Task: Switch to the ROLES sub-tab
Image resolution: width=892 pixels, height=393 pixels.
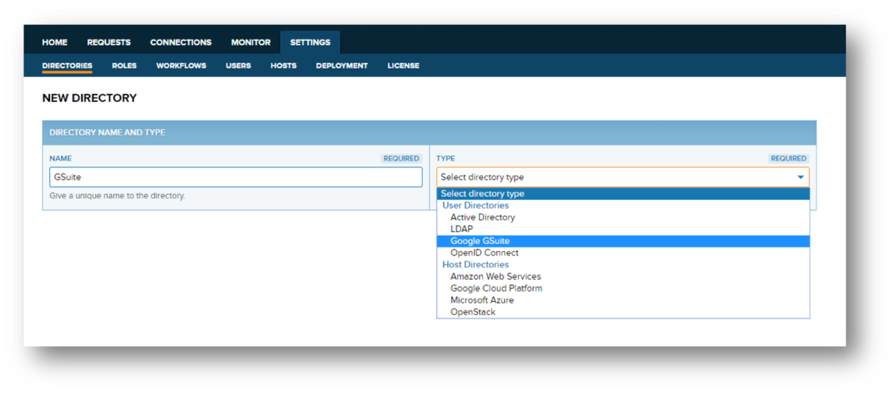Action: click(124, 65)
